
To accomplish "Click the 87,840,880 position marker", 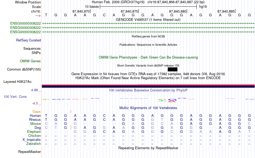I will (178, 11).
